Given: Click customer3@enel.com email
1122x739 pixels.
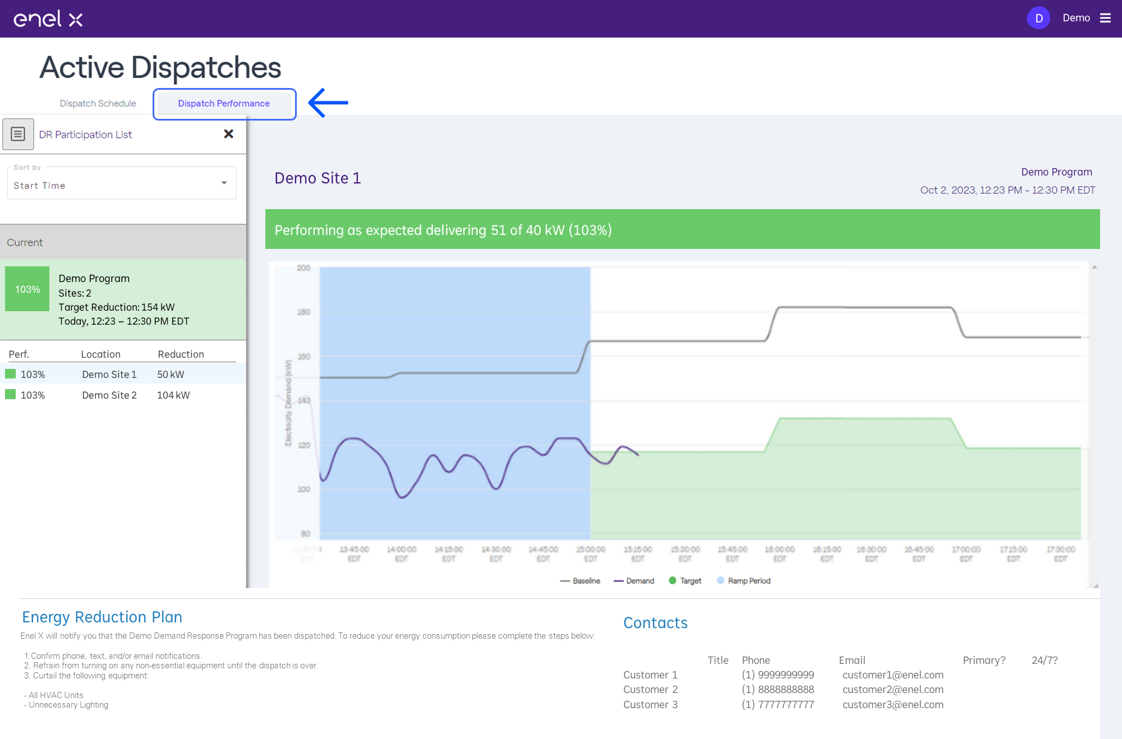Looking at the screenshot, I should (x=893, y=704).
